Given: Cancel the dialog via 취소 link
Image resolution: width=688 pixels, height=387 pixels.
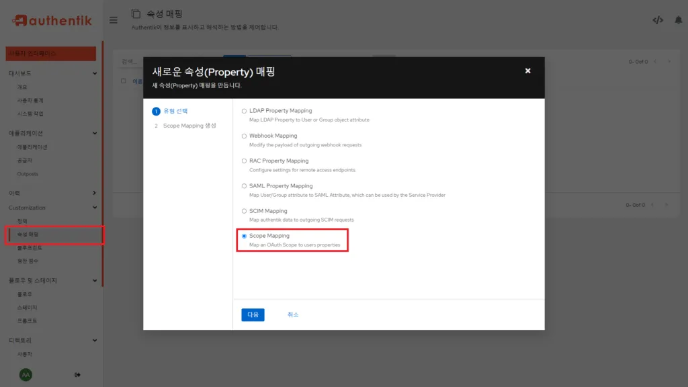Looking at the screenshot, I should [292, 314].
